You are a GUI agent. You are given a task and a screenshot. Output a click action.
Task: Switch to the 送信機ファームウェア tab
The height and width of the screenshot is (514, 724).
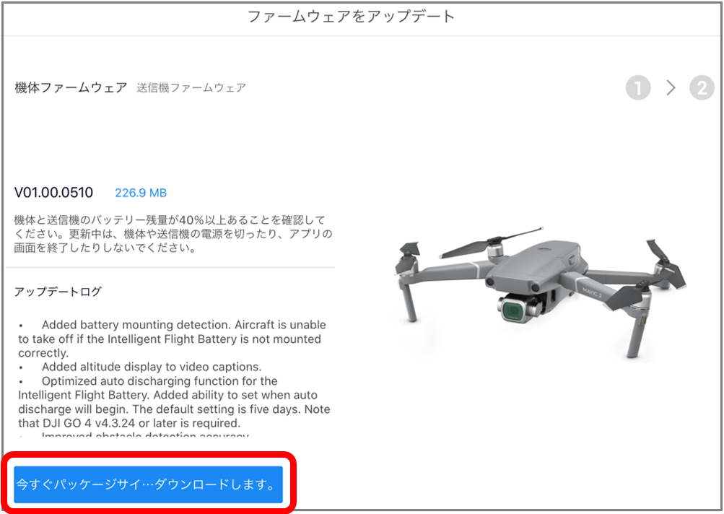click(x=191, y=88)
